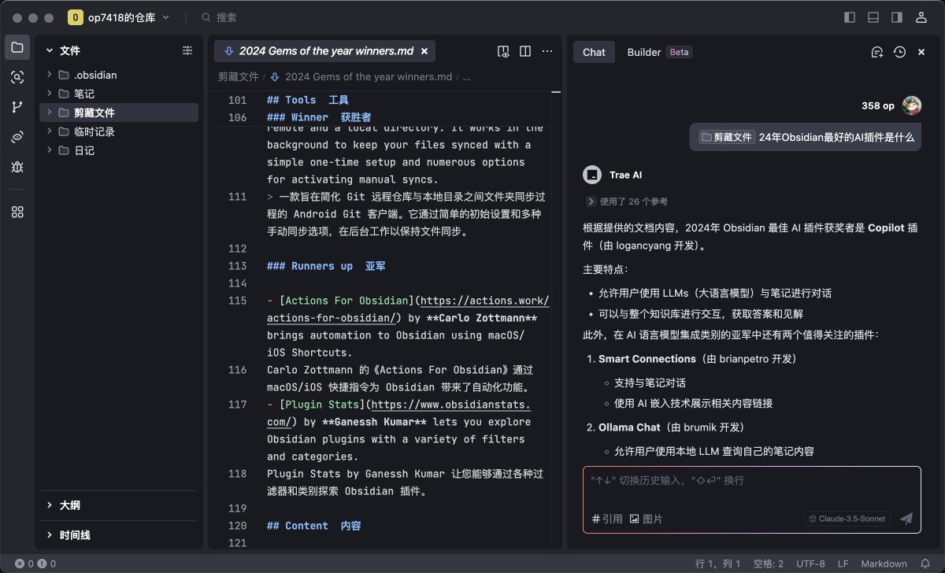The width and height of the screenshot is (945, 573).
Task: Send the chat message arrow
Action: [906, 519]
